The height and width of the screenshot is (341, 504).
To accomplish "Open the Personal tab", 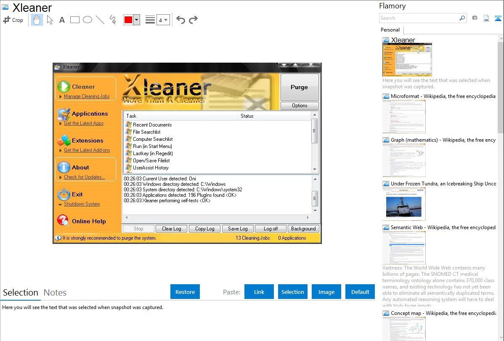I will (x=390, y=30).
